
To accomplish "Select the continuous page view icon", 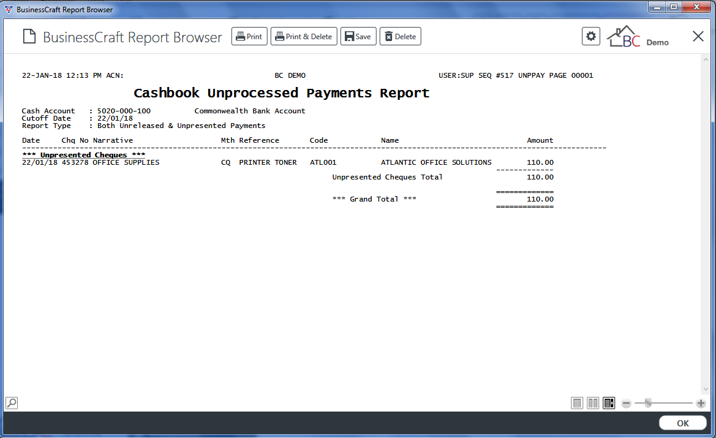I will pyautogui.click(x=609, y=403).
